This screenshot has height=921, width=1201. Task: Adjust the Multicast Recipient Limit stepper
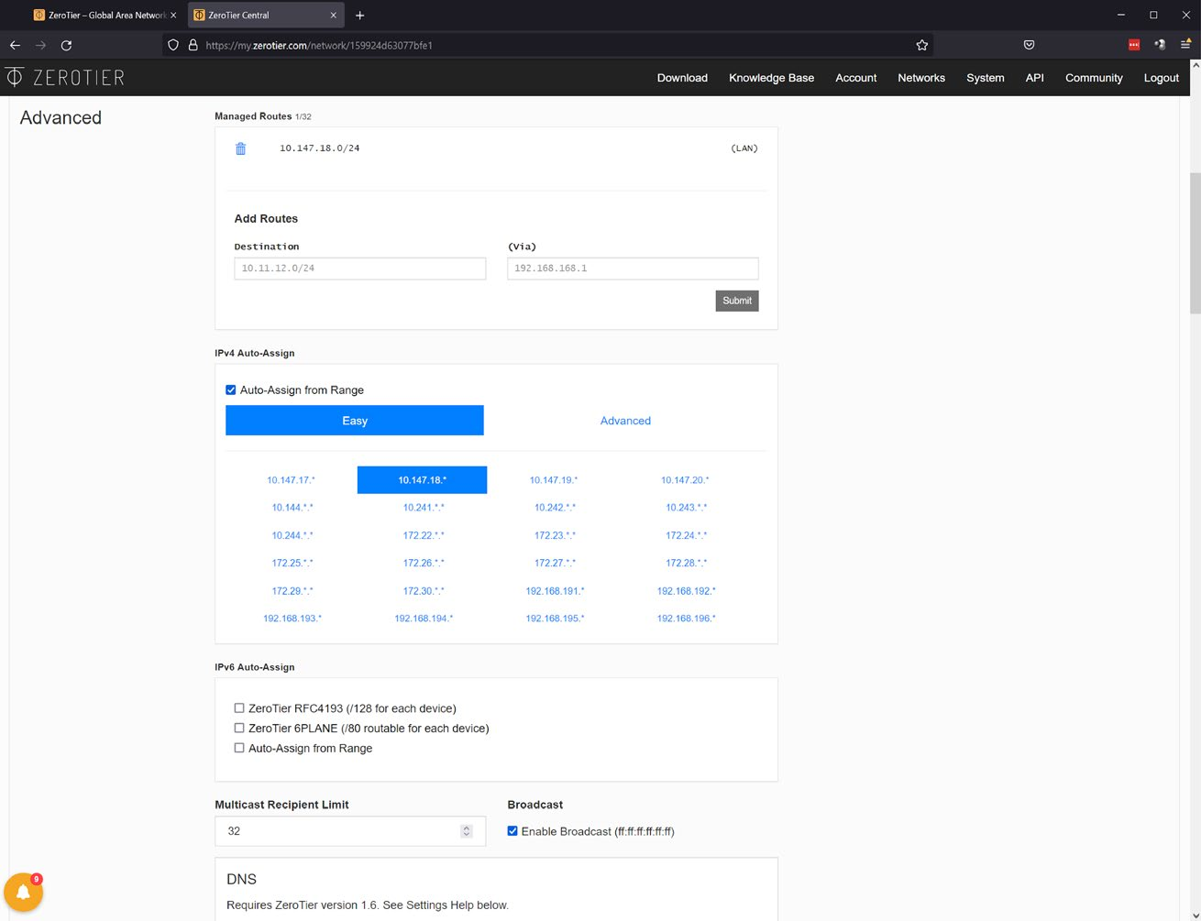point(467,831)
